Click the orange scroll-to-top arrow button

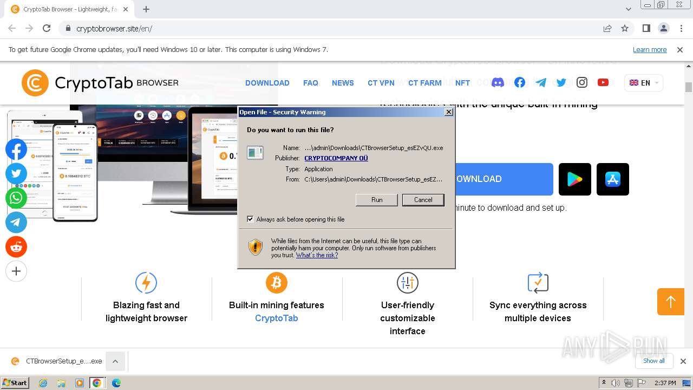tap(671, 302)
